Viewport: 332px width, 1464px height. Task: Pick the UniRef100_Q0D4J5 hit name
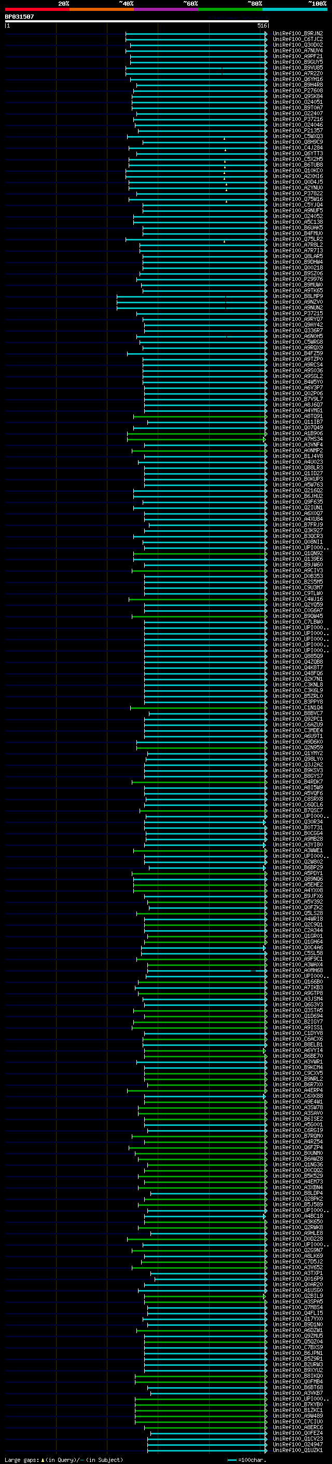tap(297, 182)
